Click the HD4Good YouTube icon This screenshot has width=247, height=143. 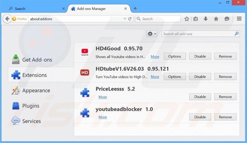85,52
